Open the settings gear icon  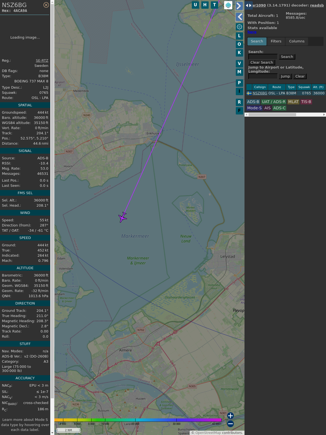239,27
